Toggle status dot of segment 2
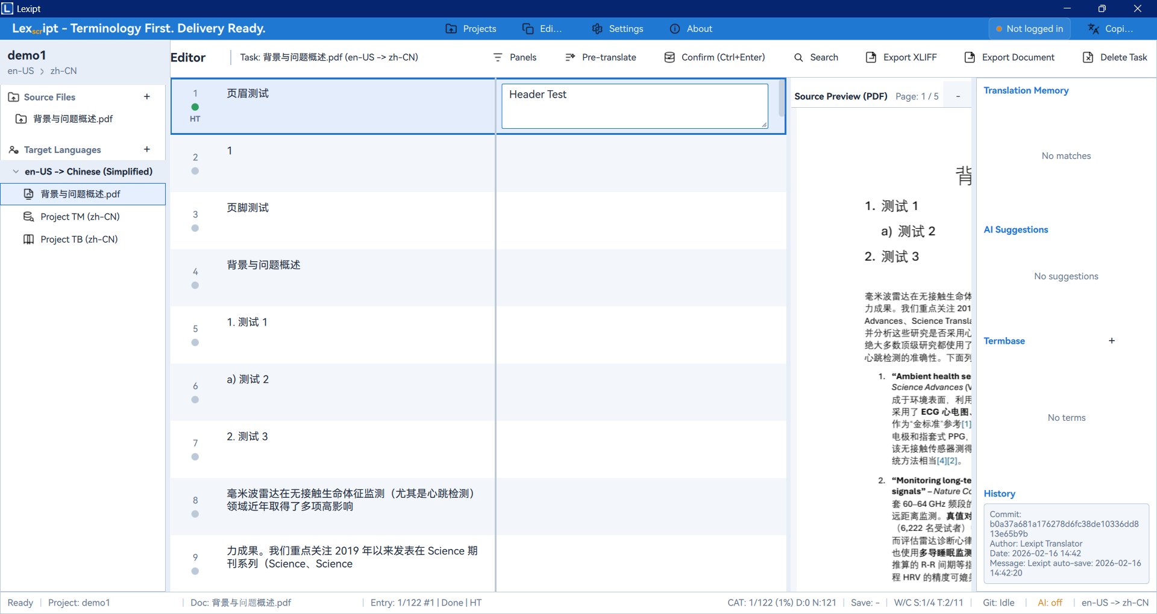This screenshot has width=1157, height=614. [195, 171]
